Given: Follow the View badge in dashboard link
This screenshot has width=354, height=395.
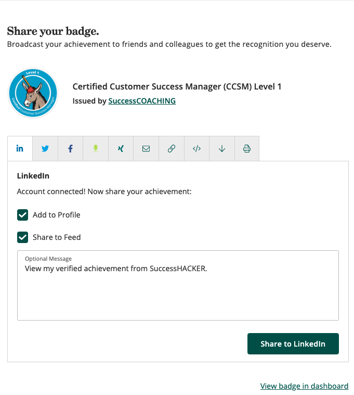Looking at the screenshot, I should click(x=305, y=386).
